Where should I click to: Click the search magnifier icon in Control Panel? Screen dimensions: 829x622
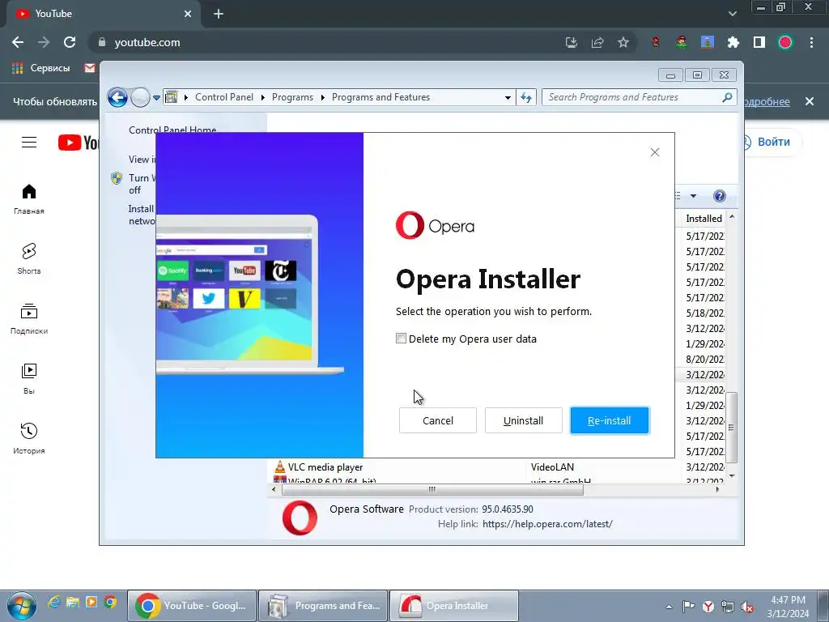(728, 97)
